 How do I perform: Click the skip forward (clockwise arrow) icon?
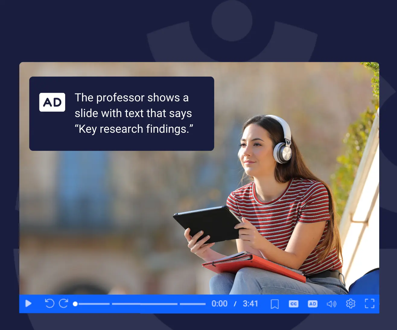pyautogui.click(x=63, y=303)
